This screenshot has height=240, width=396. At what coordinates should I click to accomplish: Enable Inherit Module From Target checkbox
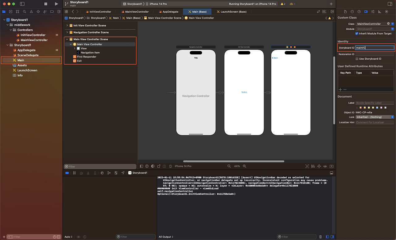356,34
